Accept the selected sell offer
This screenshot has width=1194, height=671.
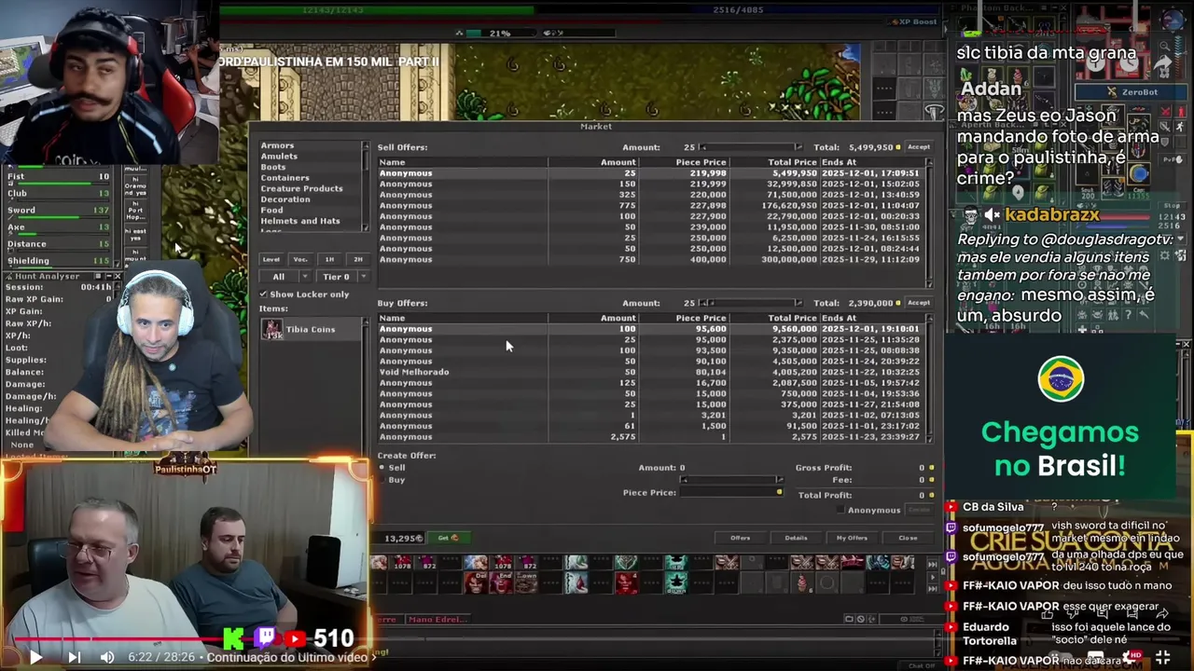[x=918, y=147]
